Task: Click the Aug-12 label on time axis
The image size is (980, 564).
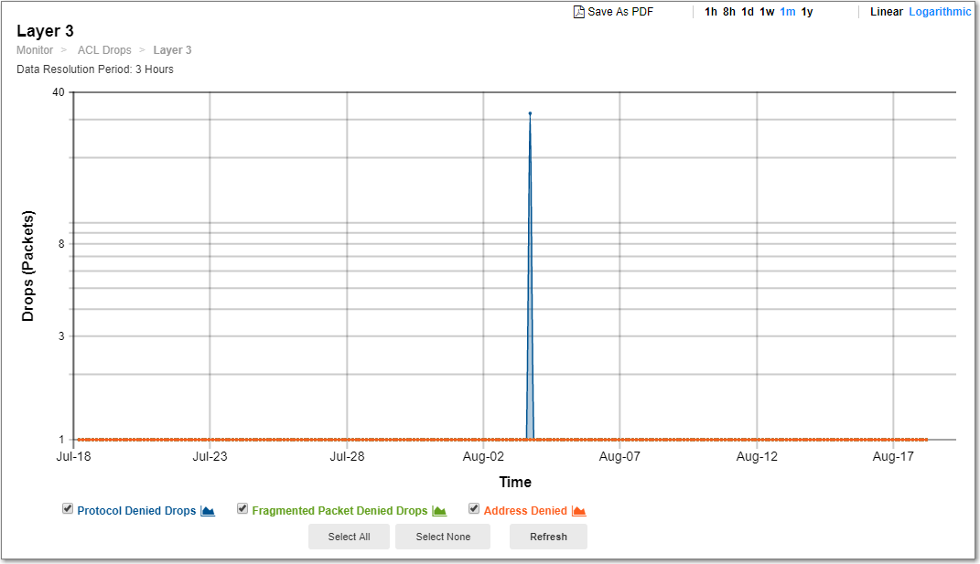Action: click(x=757, y=456)
